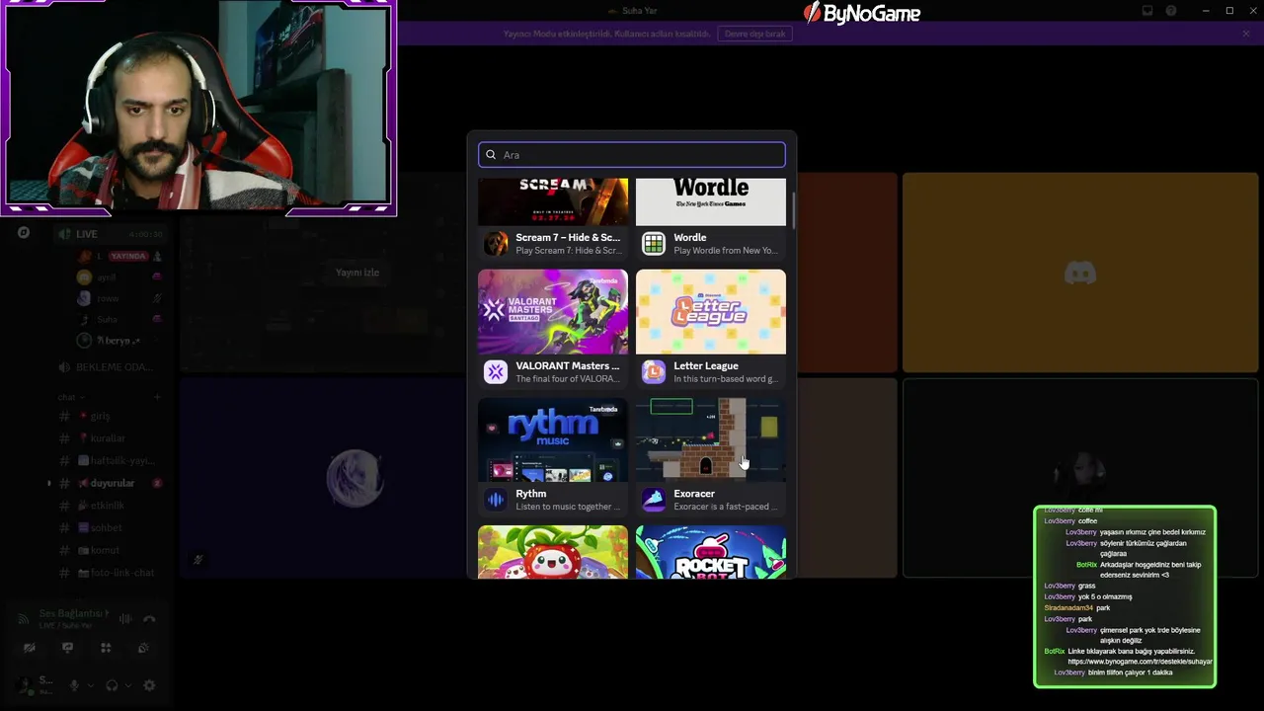1264x711 pixels.
Task: Click the 'Letter League' title text
Action: point(706,365)
